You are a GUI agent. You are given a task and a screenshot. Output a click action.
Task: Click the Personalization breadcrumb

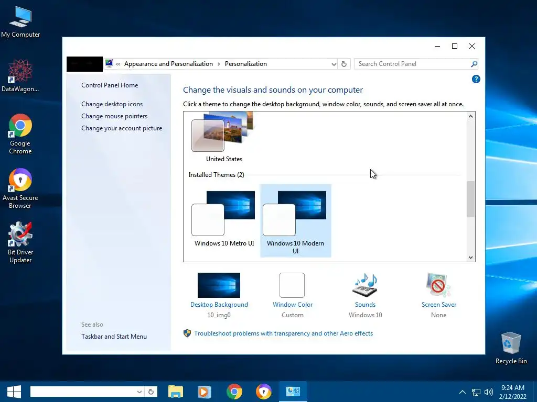[x=246, y=64]
